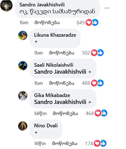Like Likuna Khazaradze's reply via მოწონება
The width and height of the screenshot is (126, 149).
pos(62,53)
